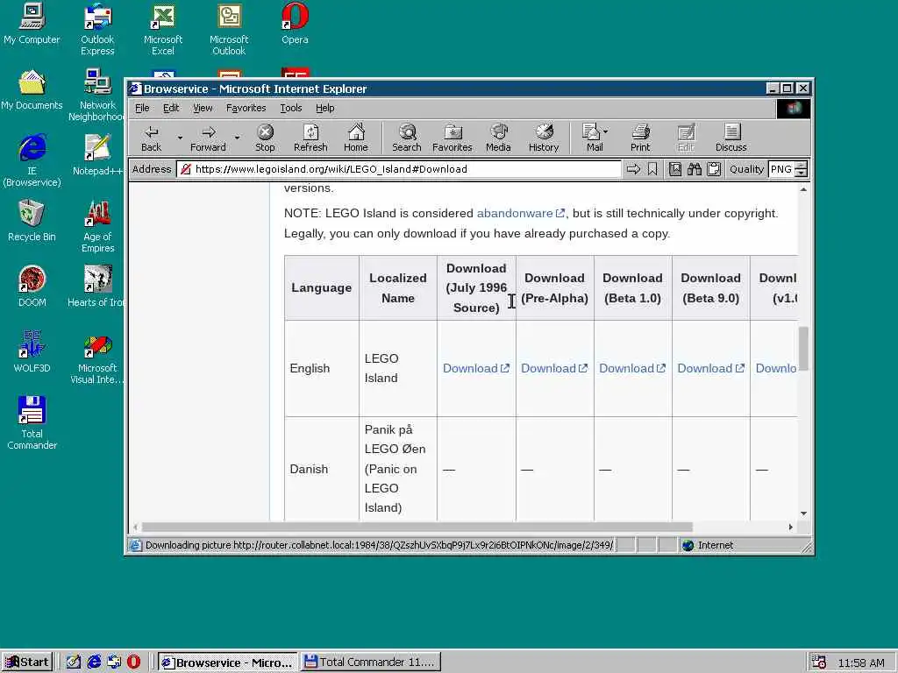Select the DOOM desktop icon
The width and height of the screenshot is (898, 673).
tap(32, 287)
